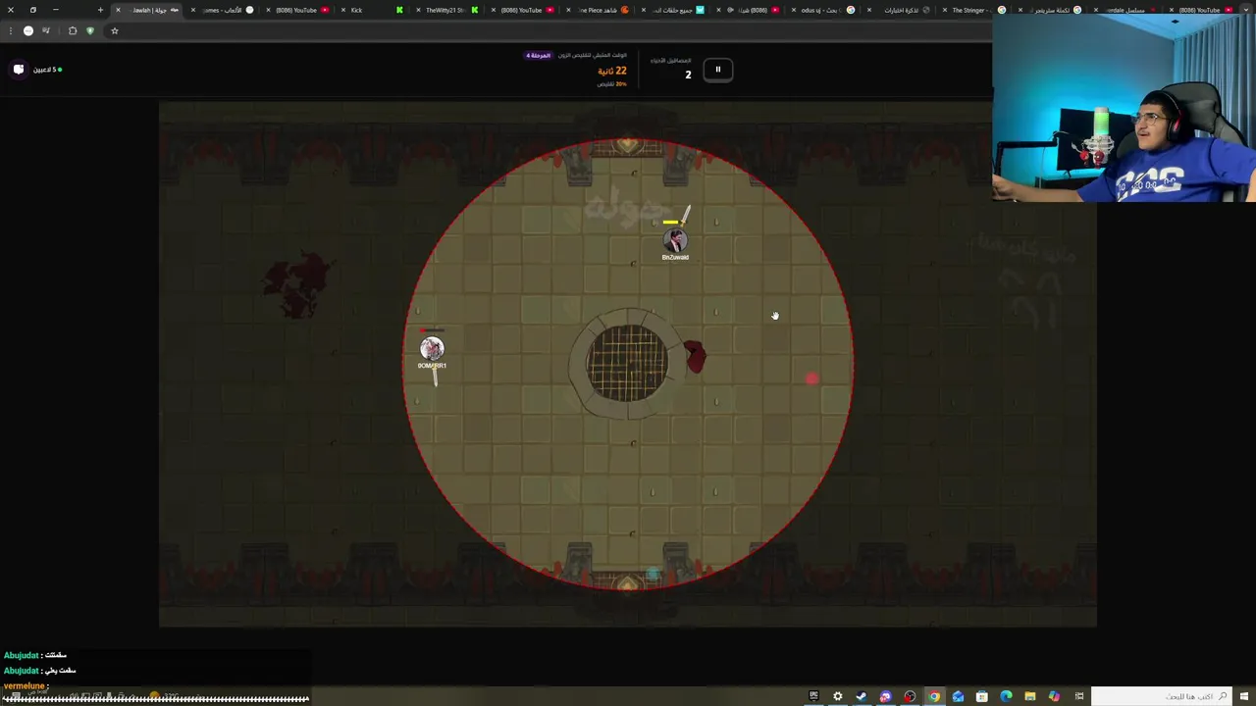Open the purple app icon next to Steam
This screenshot has height=706, width=1256.
[x=885, y=696]
